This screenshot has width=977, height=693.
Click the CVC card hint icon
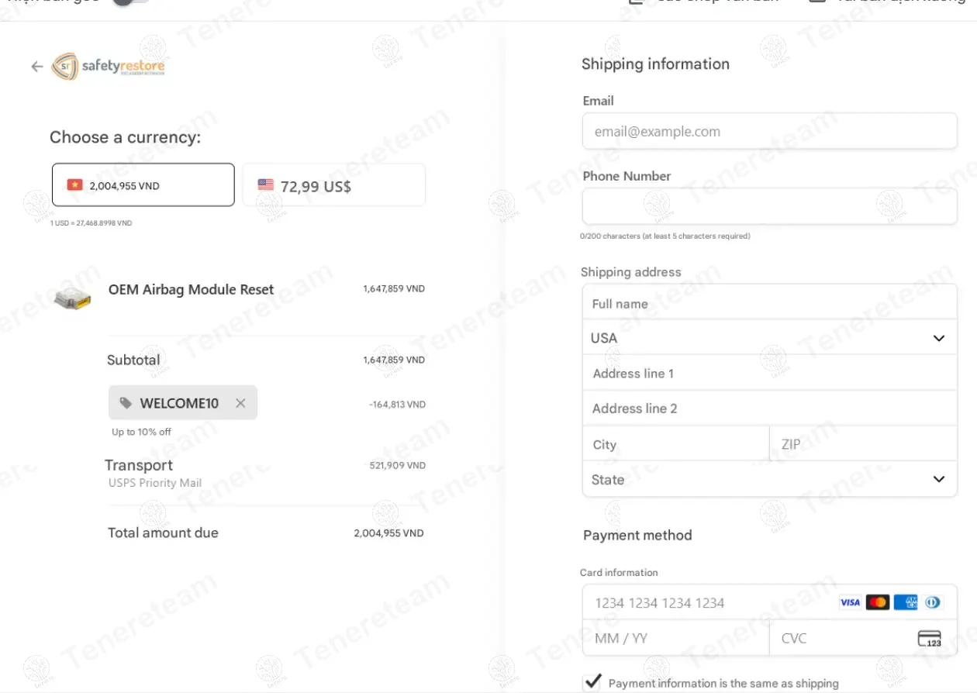point(929,639)
